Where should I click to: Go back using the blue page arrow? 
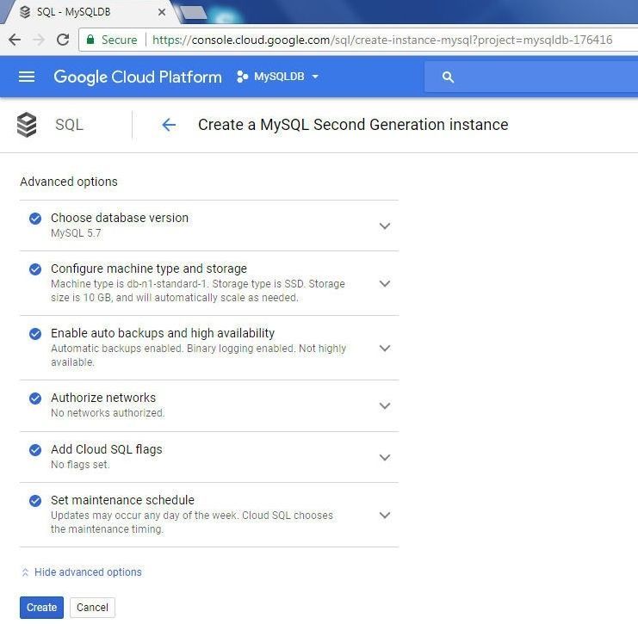point(169,125)
